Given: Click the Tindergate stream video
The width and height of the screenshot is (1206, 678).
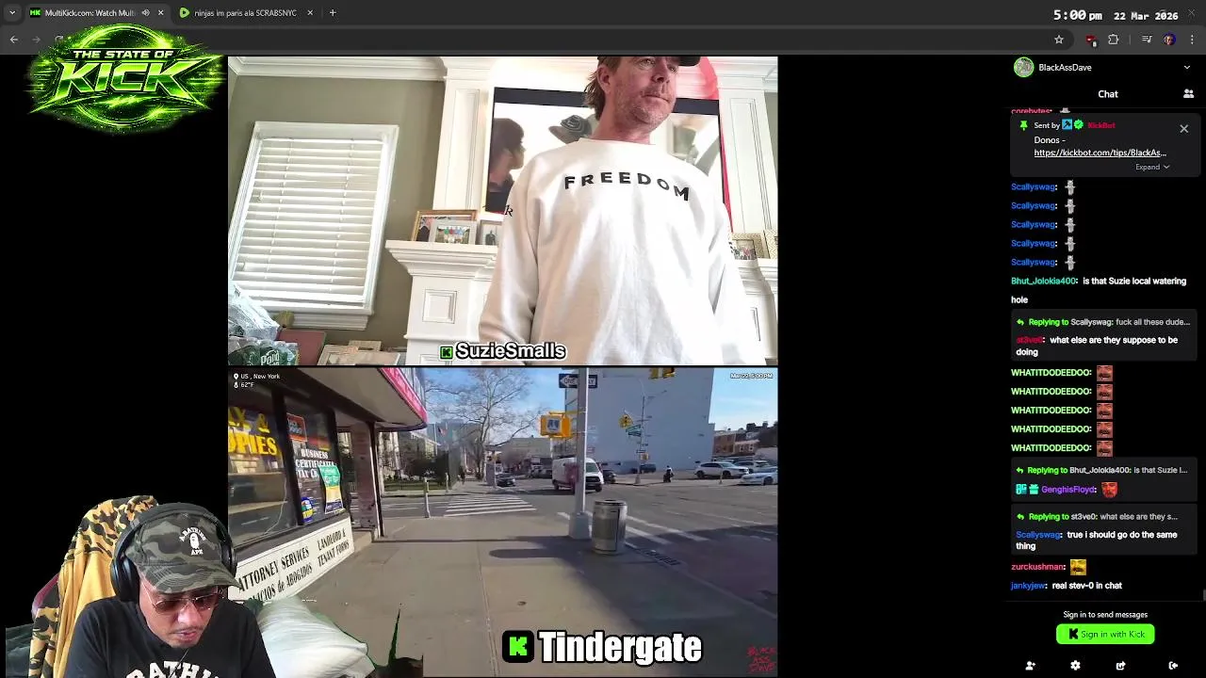Looking at the screenshot, I should click(502, 523).
